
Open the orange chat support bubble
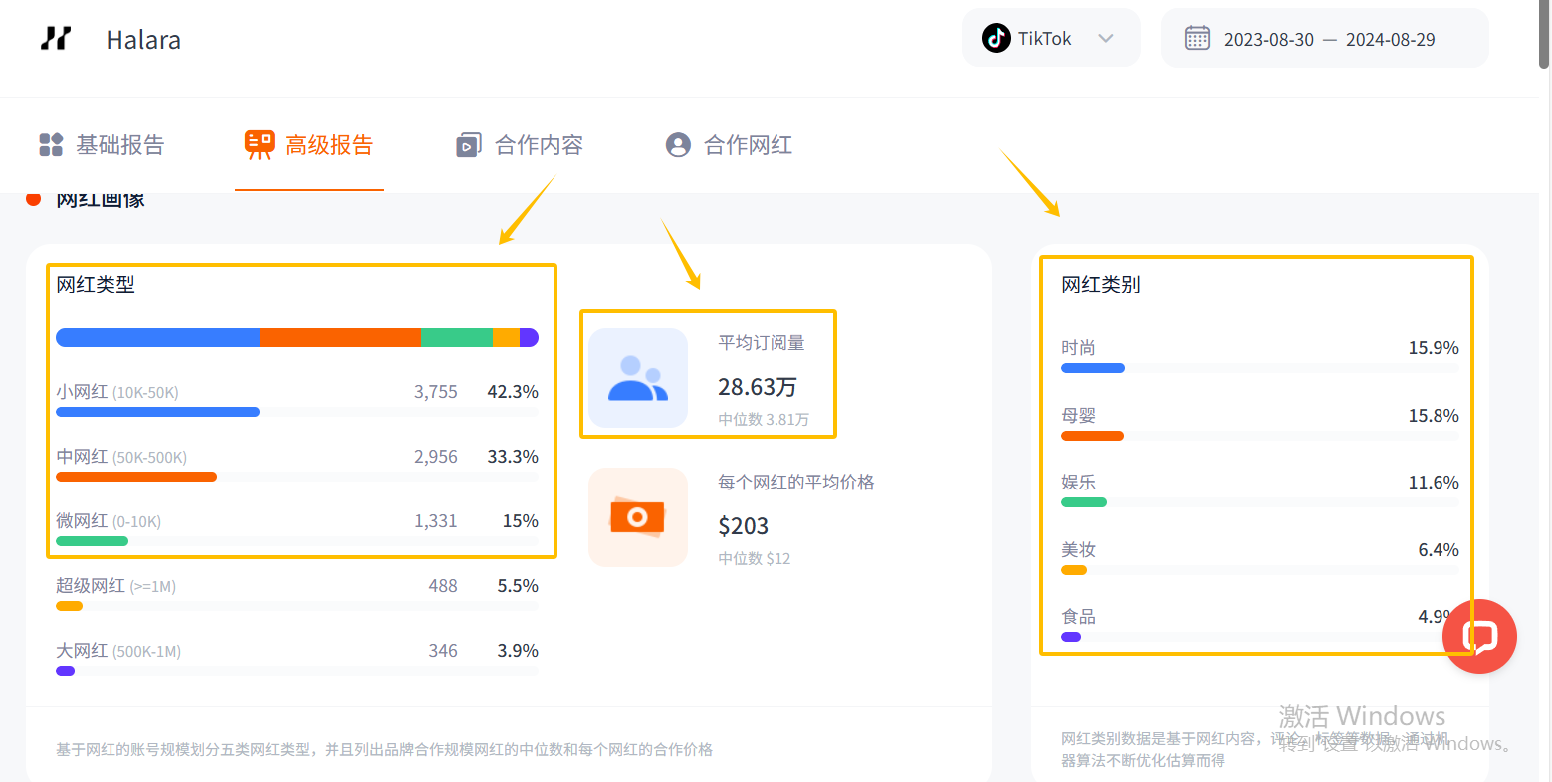click(x=1479, y=636)
